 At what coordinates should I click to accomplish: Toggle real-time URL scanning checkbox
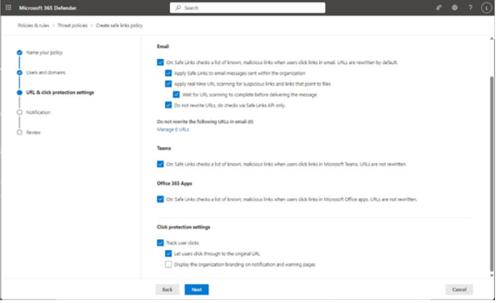(x=168, y=84)
